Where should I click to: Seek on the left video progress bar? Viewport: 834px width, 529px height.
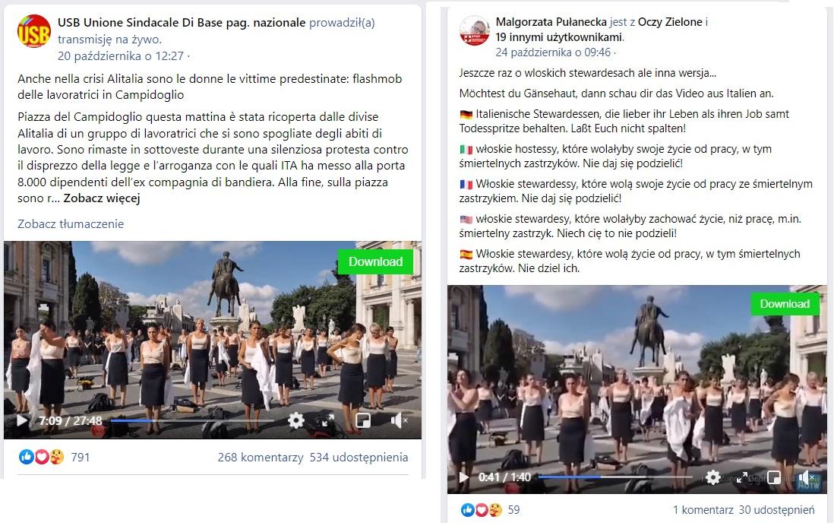click(x=192, y=420)
